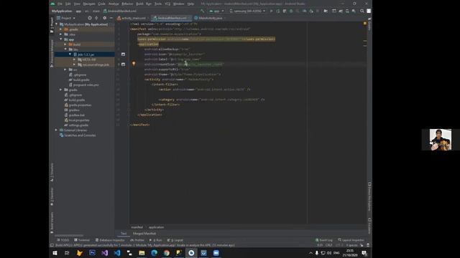Open the VCS menu
This screenshot has height=258, width=460.
click(x=167, y=4)
